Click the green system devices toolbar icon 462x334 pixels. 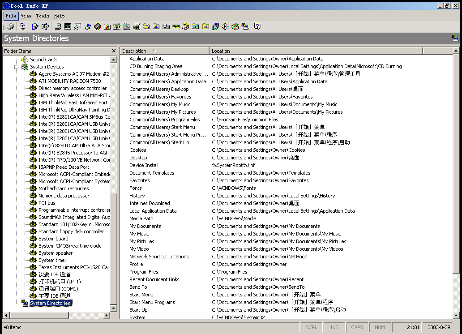tap(235, 26)
